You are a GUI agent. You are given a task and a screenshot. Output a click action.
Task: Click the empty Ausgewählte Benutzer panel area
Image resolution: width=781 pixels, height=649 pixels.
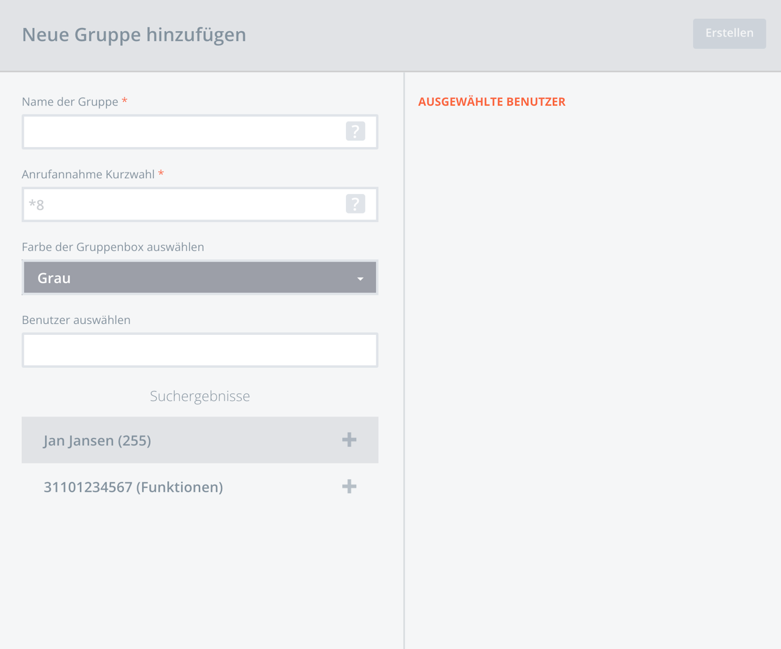tap(592, 378)
